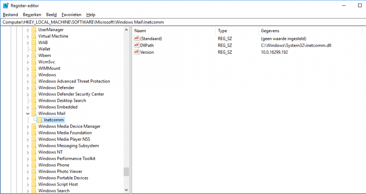The width and height of the screenshot is (366, 194).
Task: Collapse the Windows Mail tree node
Action: (x=28, y=114)
